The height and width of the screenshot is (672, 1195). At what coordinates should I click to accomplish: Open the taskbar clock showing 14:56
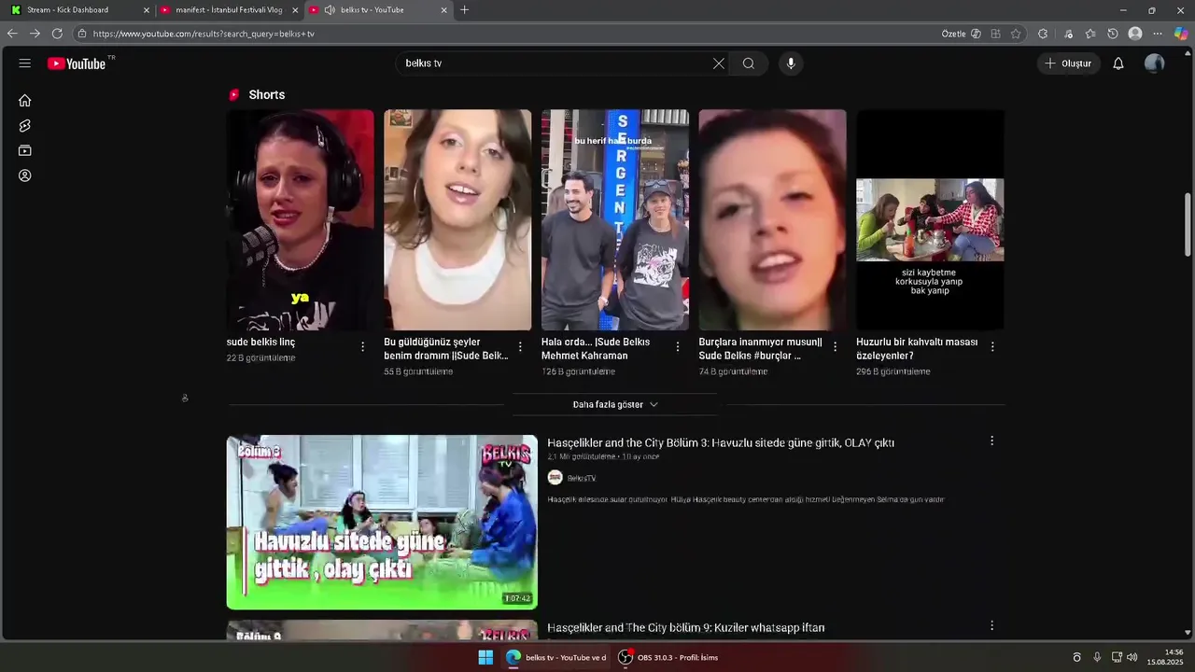pyautogui.click(x=1165, y=657)
